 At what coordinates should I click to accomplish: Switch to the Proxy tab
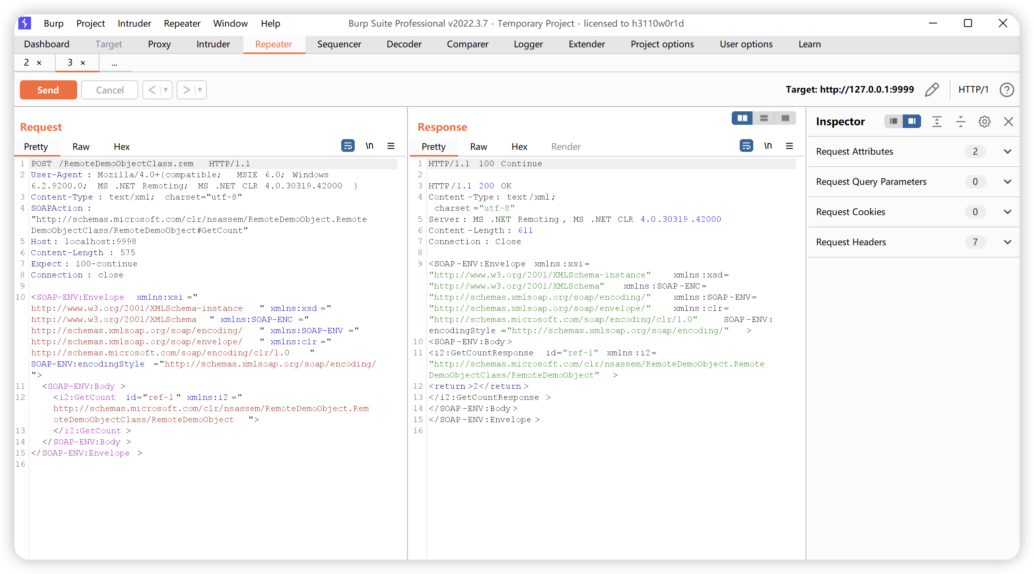159,44
